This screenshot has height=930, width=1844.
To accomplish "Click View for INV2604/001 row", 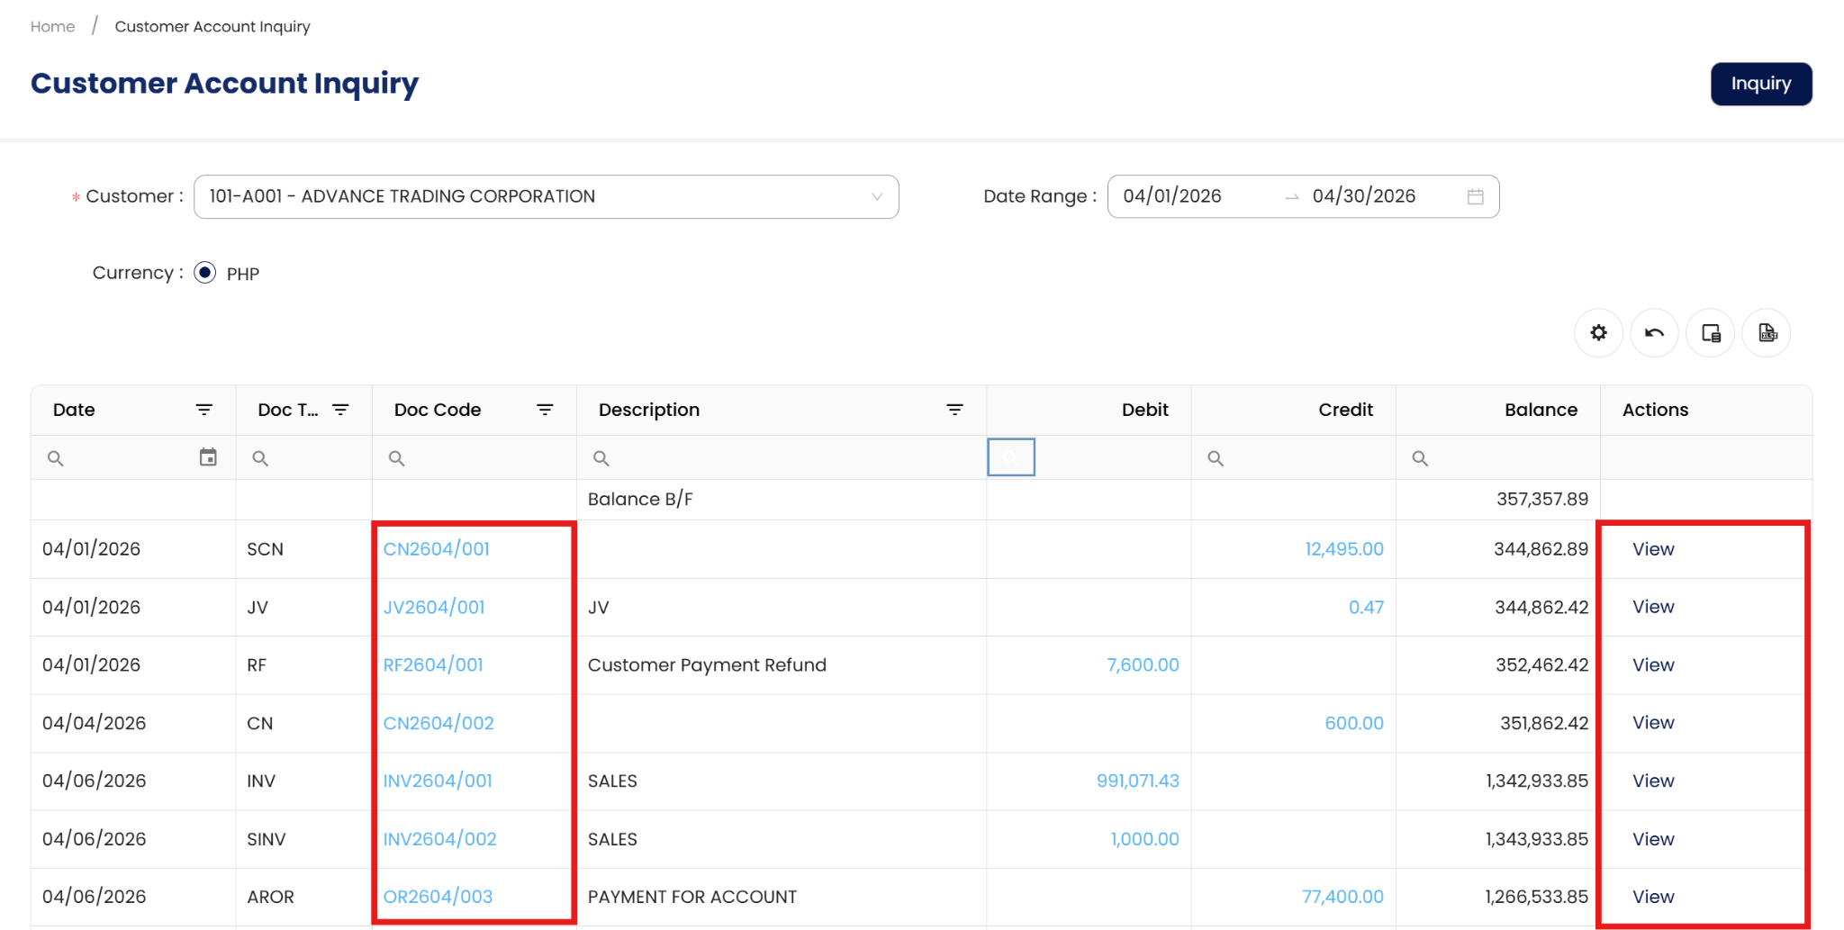I will [x=1653, y=781].
